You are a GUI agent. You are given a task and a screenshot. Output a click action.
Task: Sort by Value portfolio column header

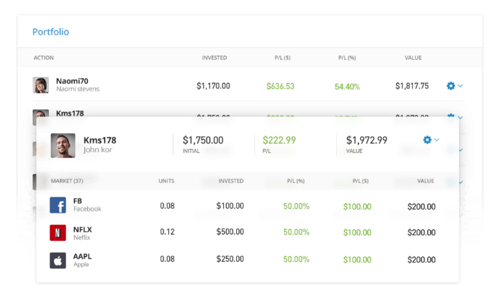click(x=413, y=58)
